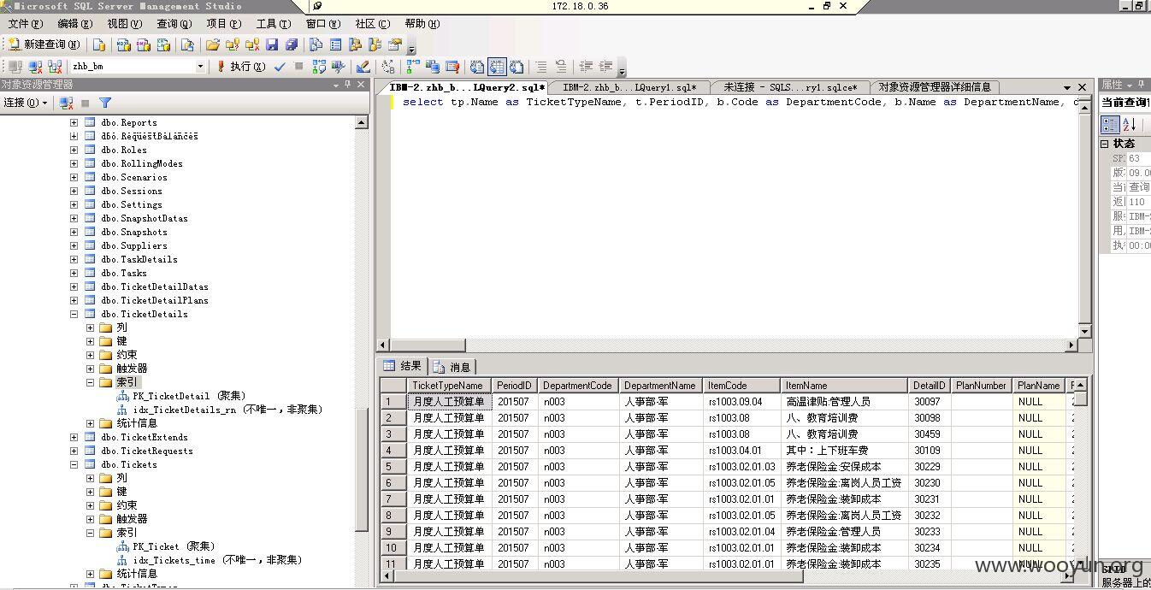Click the Decrease Indent icon
Screen dimensions: 1151x590
(x=586, y=66)
